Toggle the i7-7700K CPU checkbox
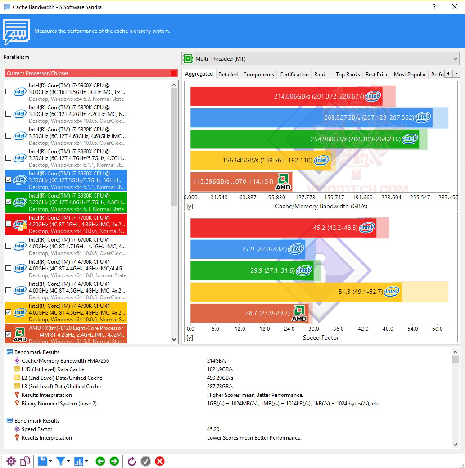This screenshot has height=468, width=465. tap(9, 224)
